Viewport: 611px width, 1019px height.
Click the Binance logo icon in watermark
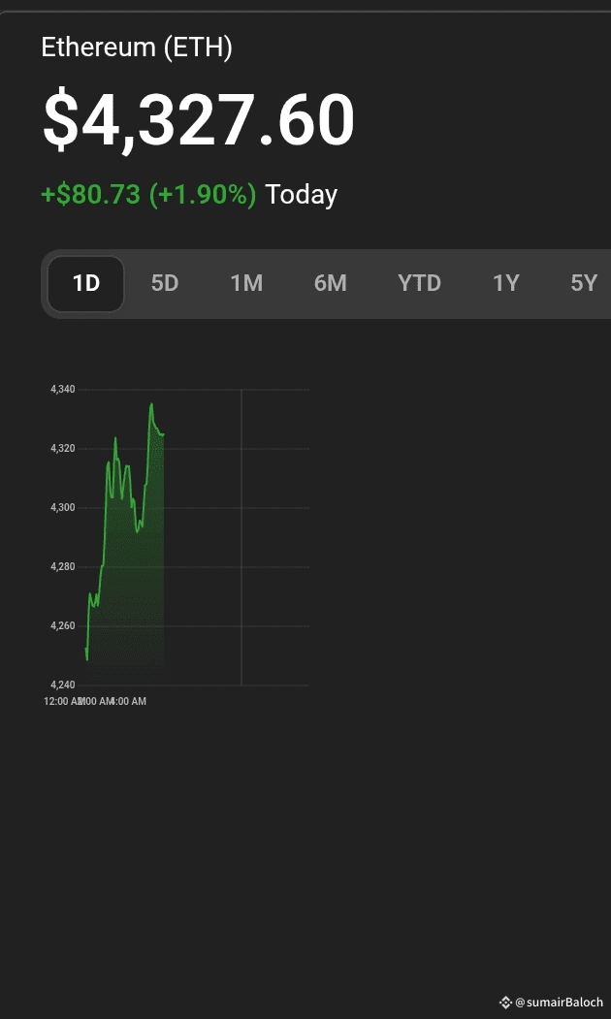pos(505,1003)
